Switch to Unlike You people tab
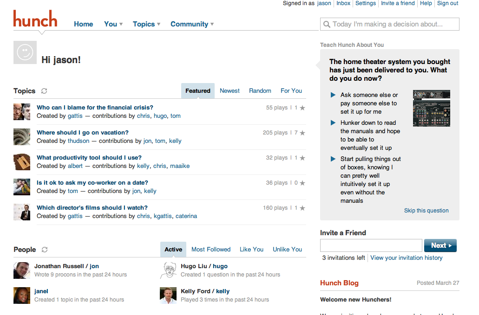 (x=288, y=249)
